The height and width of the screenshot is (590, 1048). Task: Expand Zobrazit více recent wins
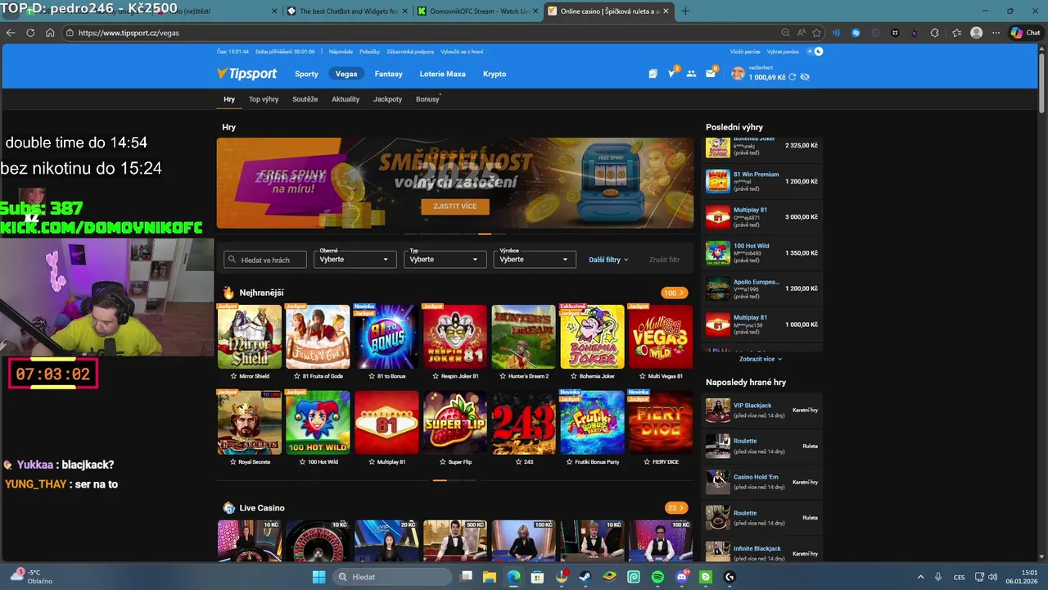pyautogui.click(x=761, y=359)
